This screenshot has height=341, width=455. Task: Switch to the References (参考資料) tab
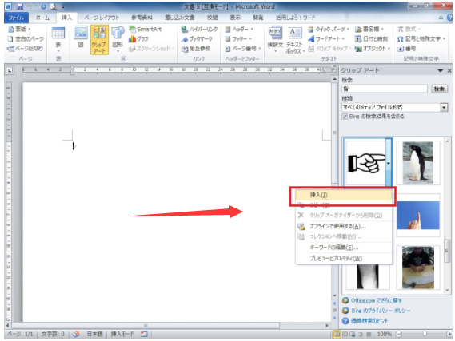[142, 18]
